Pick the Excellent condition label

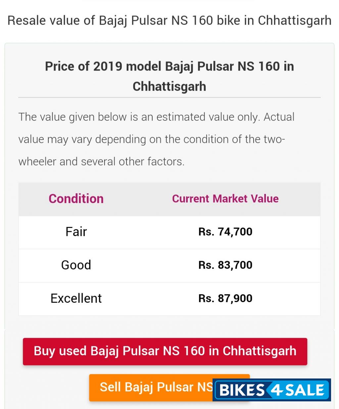pyautogui.click(x=76, y=298)
